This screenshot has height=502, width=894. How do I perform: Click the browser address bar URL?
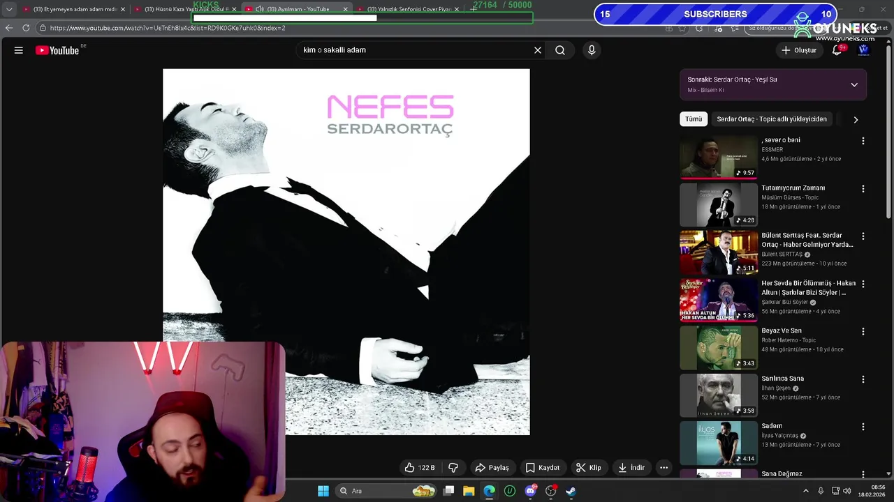[168, 28]
